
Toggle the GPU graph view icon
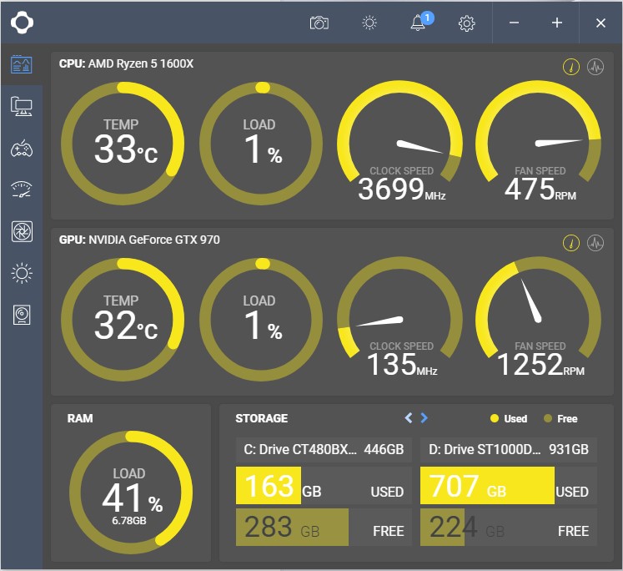click(x=595, y=243)
